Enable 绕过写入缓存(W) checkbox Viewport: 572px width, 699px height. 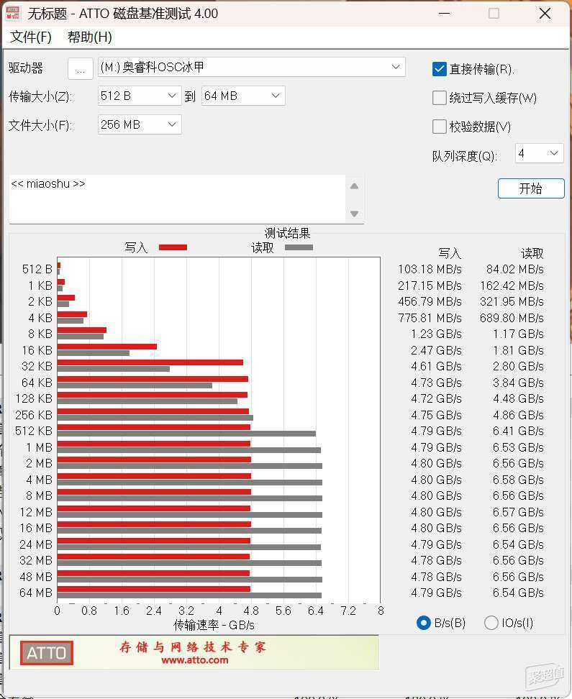440,98
